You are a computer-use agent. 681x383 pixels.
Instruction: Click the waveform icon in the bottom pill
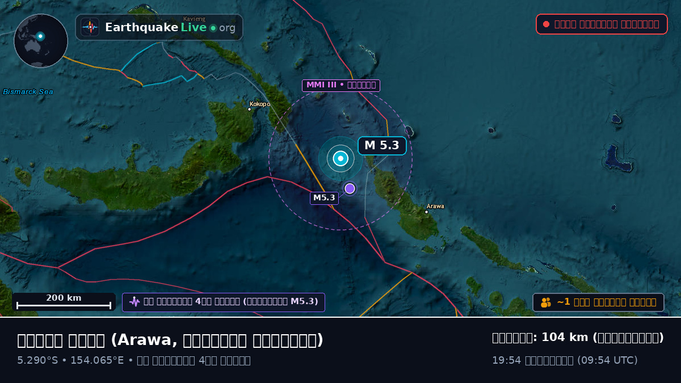coord(134,302)
